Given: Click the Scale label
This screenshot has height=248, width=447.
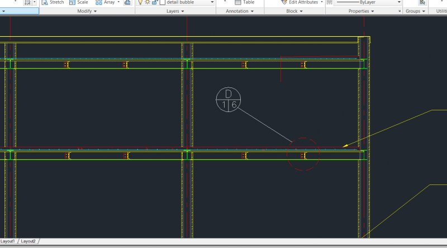Looking at the screenshot, I should [x=82, y=2].
